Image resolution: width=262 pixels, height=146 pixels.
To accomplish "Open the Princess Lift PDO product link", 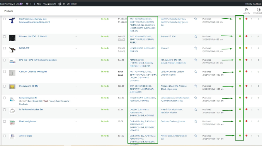I will (x=33, y=36).
